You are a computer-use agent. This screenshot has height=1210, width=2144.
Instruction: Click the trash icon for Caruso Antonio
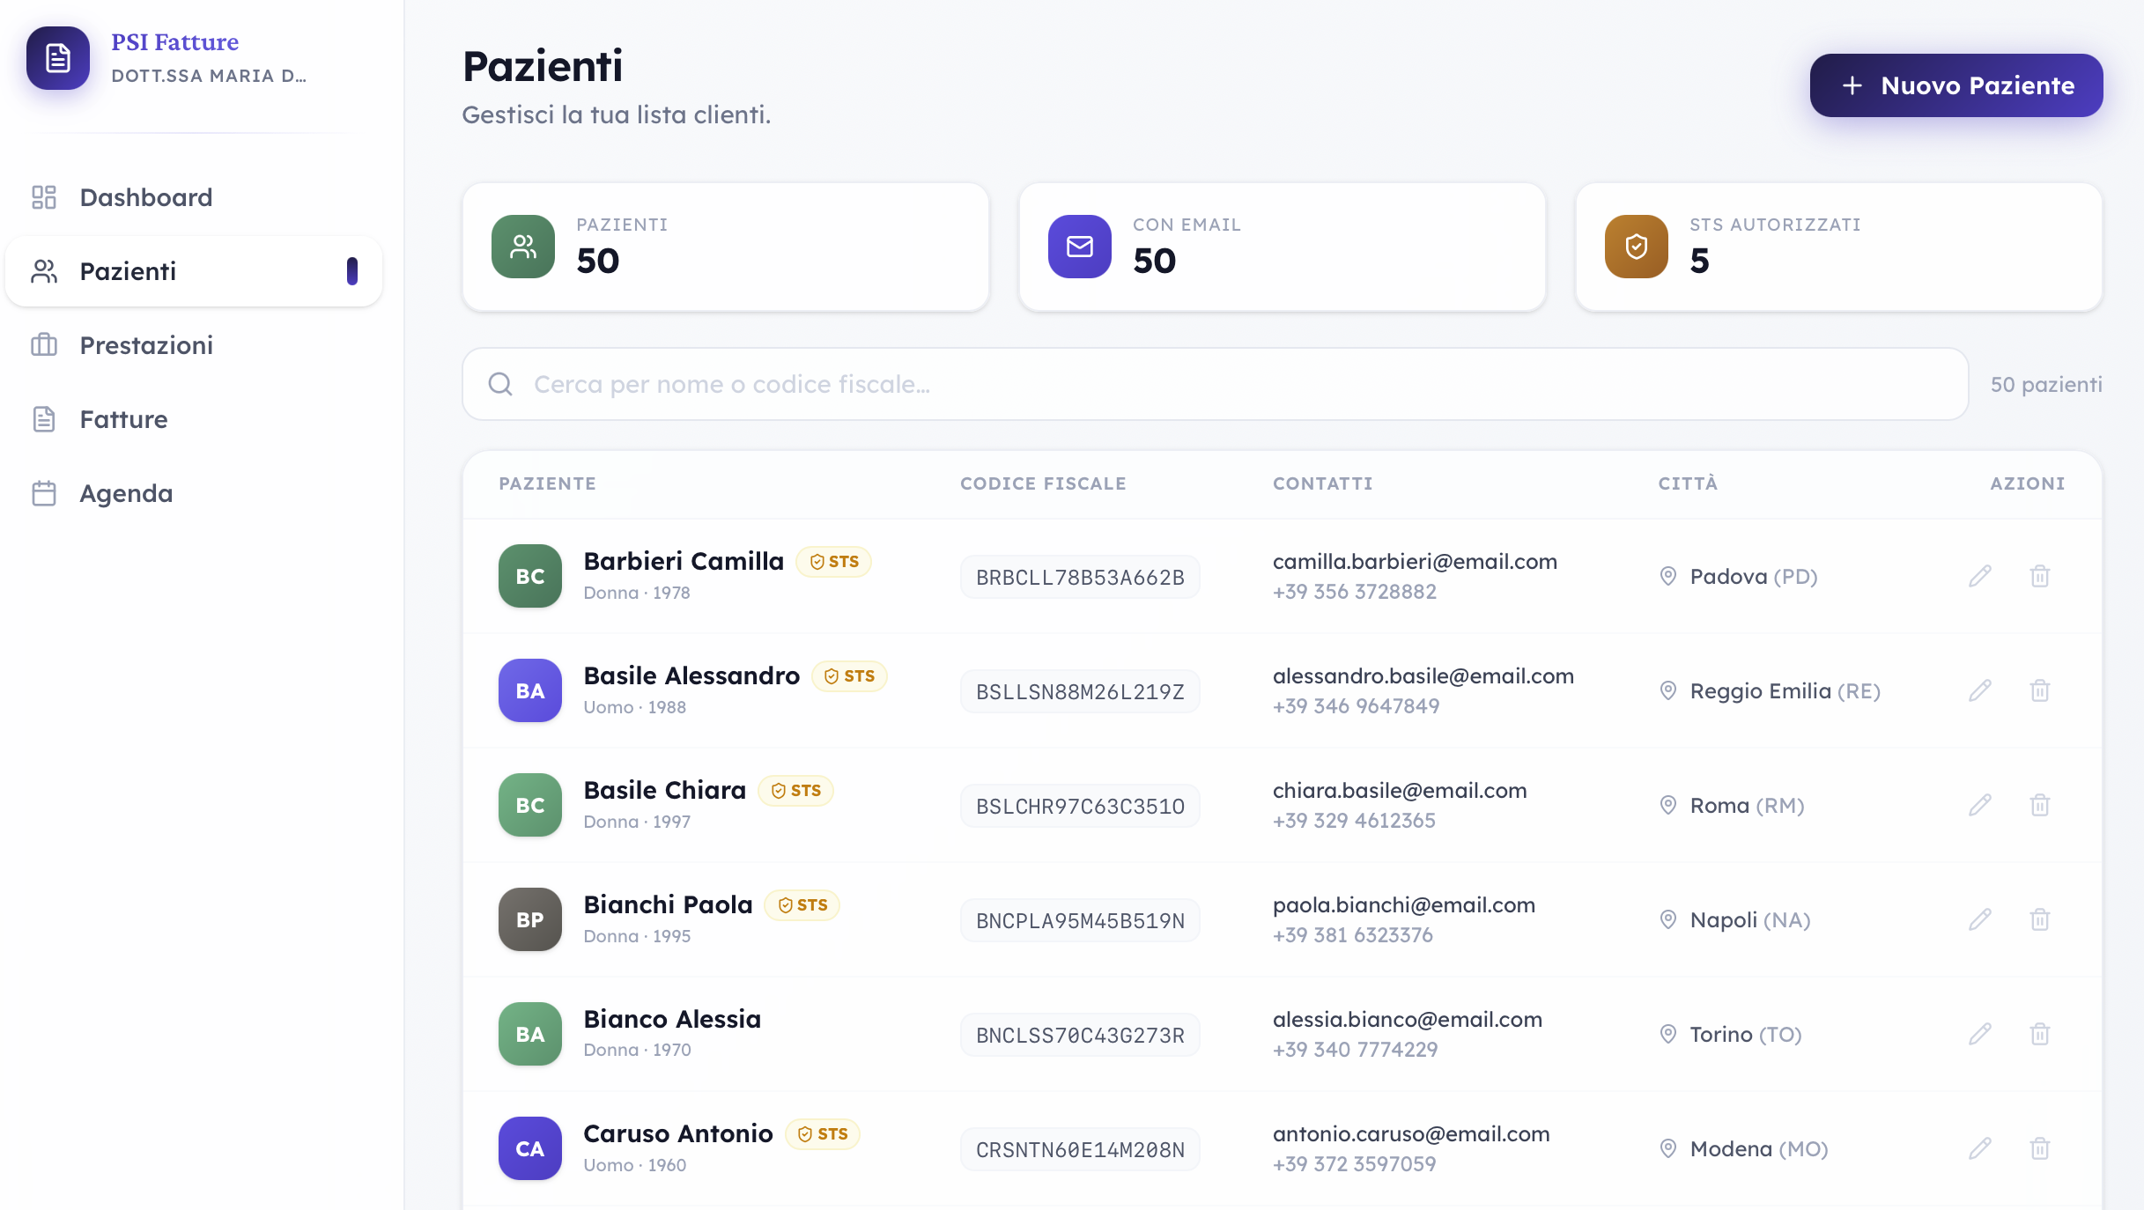(2040, 1148)
